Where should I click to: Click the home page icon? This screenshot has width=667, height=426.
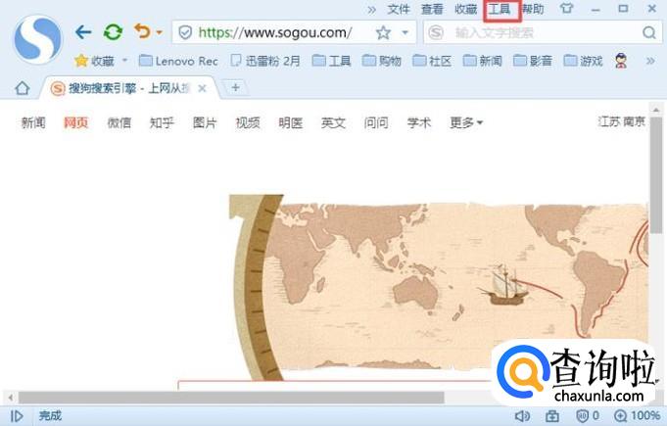click(x=23, y=88)
